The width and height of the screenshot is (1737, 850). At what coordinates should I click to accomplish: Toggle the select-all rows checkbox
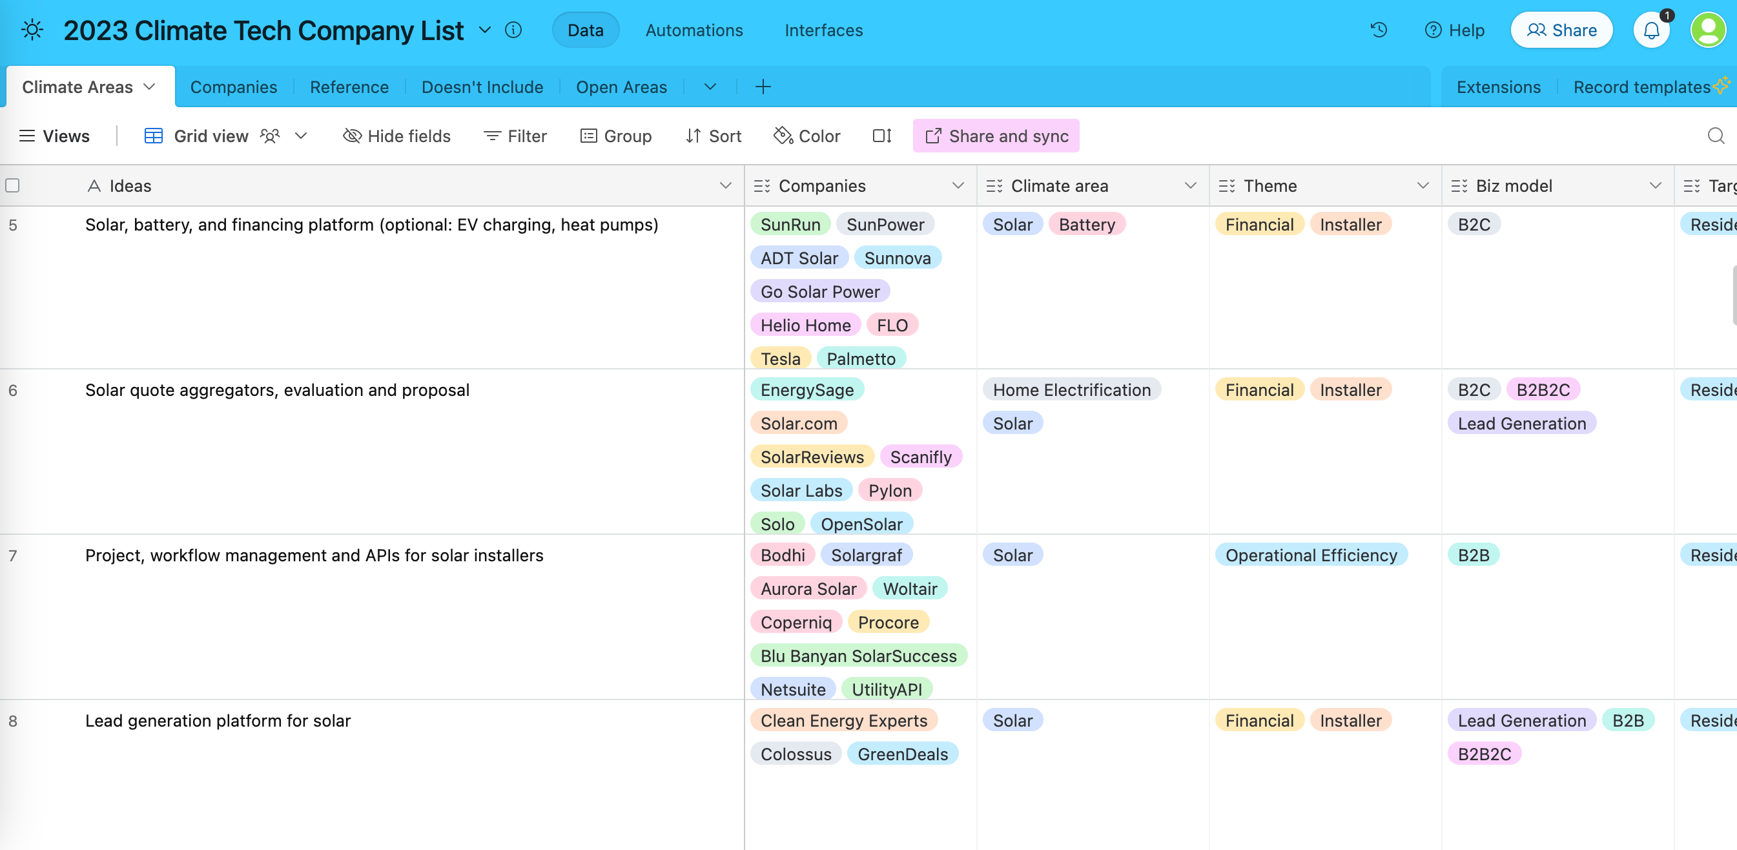[x=13, y=185]
